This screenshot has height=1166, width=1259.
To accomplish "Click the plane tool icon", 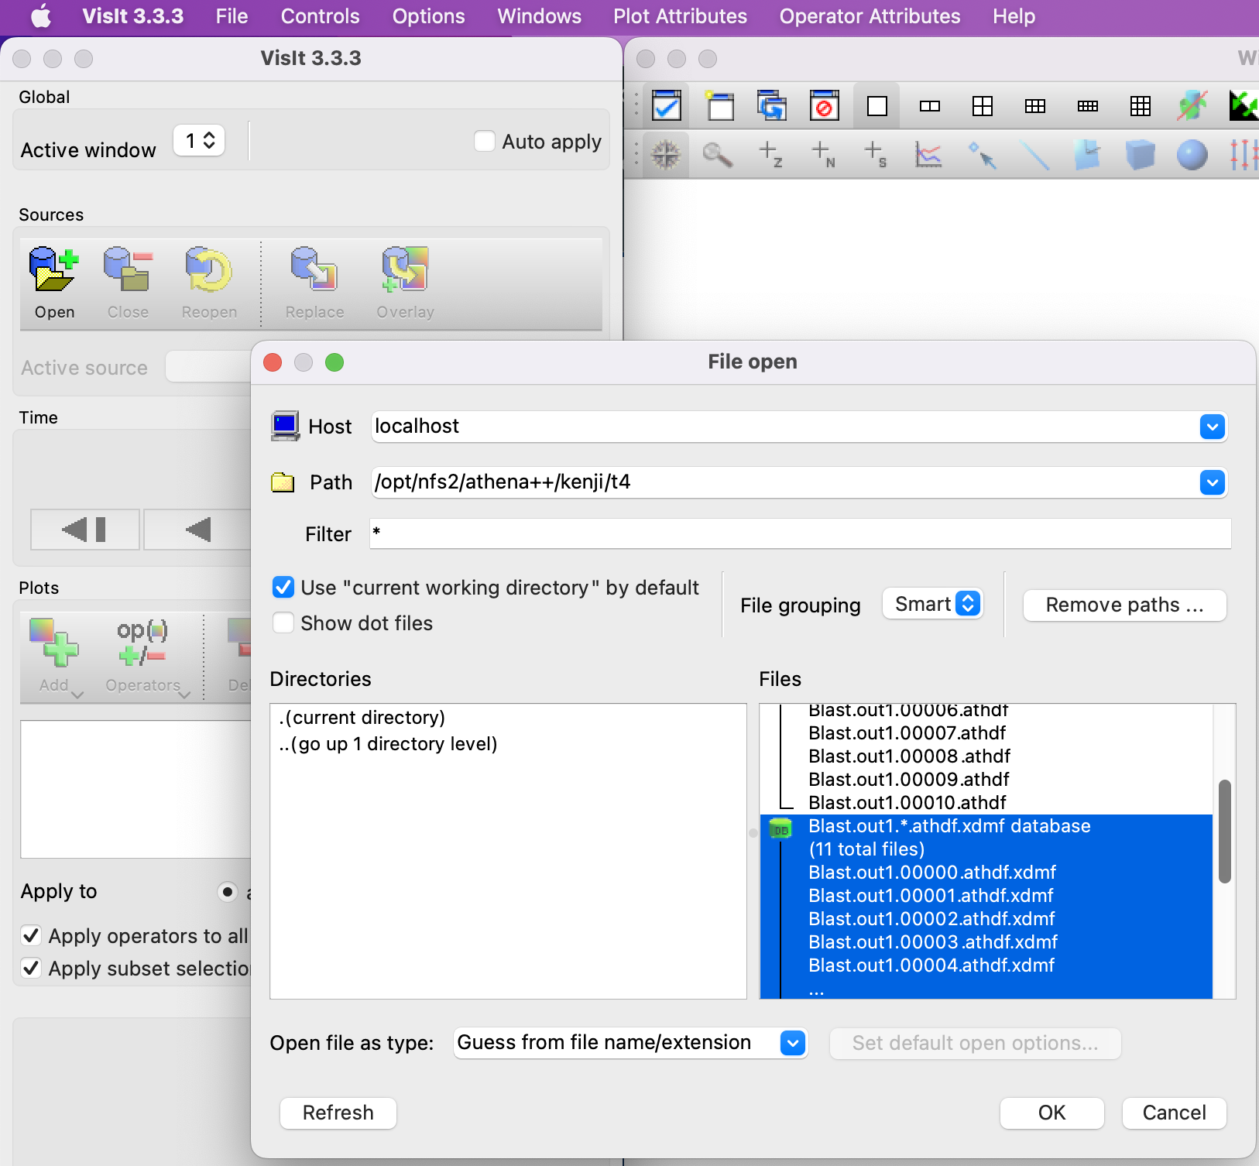I will click(x=1087, y=155).
